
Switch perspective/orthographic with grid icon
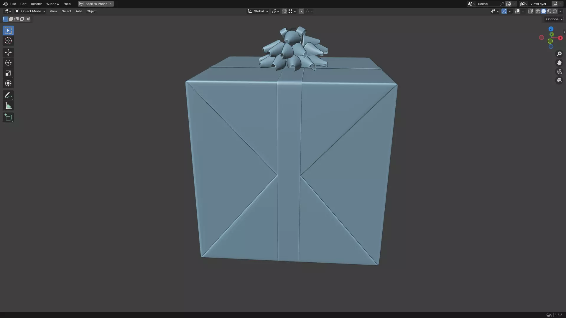point(559,80)
